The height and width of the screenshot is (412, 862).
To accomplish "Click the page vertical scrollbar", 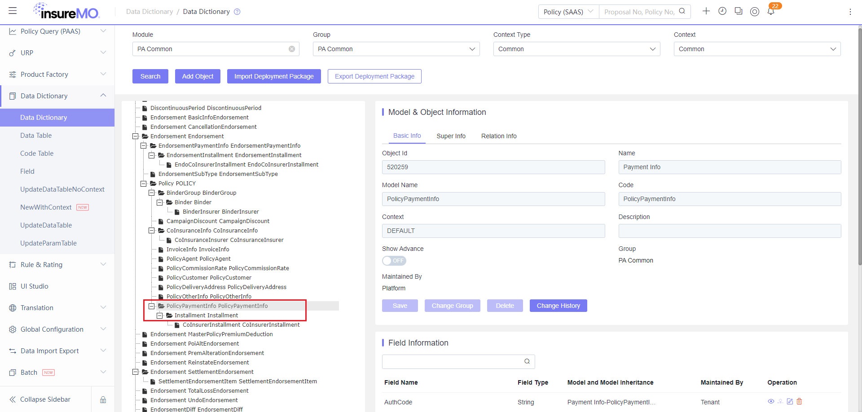I will (x=859, y=146).
